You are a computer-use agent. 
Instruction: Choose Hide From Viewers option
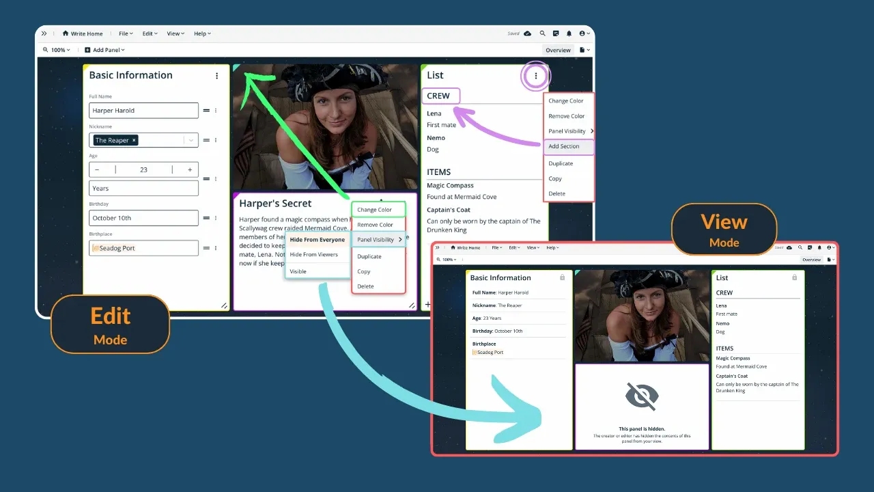pyautogui.click(x=313, y=254)
